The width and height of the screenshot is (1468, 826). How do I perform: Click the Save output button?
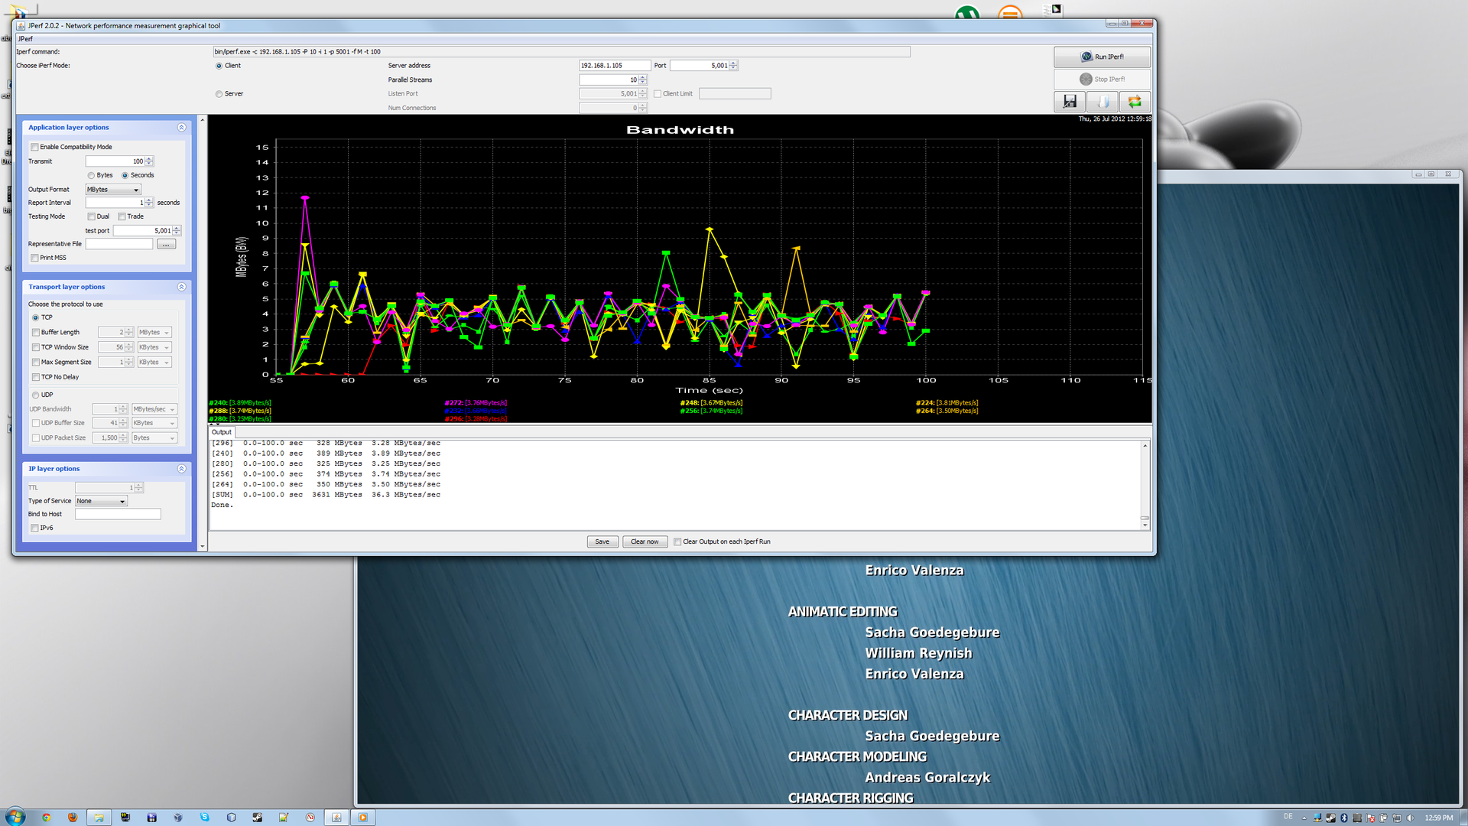[x=602, y=541]
